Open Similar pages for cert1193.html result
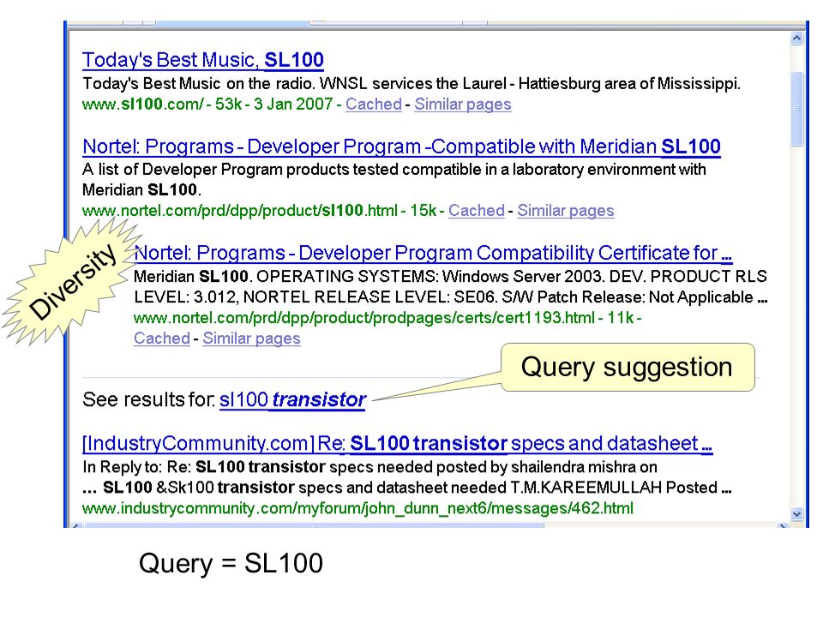The width and height of the screenshot is (823, 617). tap(251, 338)
